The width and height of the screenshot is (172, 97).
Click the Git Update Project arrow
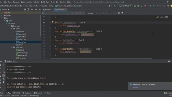pyautogui.click(x=153, y=6)
